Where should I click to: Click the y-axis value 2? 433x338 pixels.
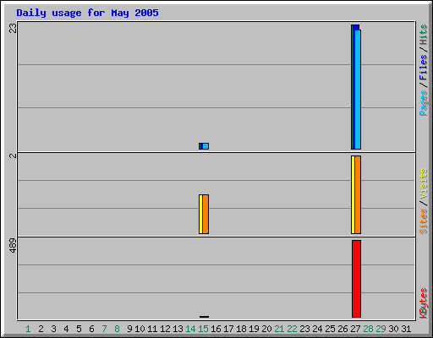[x=13, y=155]
